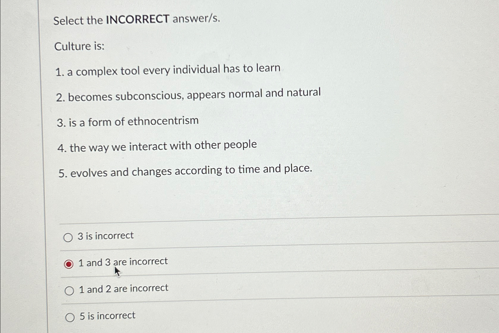
Task: Click the "3 is incorrect" option label
Action: point(106,236)
